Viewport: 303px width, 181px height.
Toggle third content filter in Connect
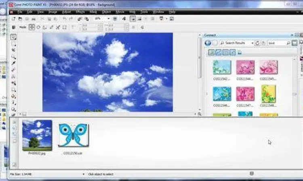(x=225, y=52)
